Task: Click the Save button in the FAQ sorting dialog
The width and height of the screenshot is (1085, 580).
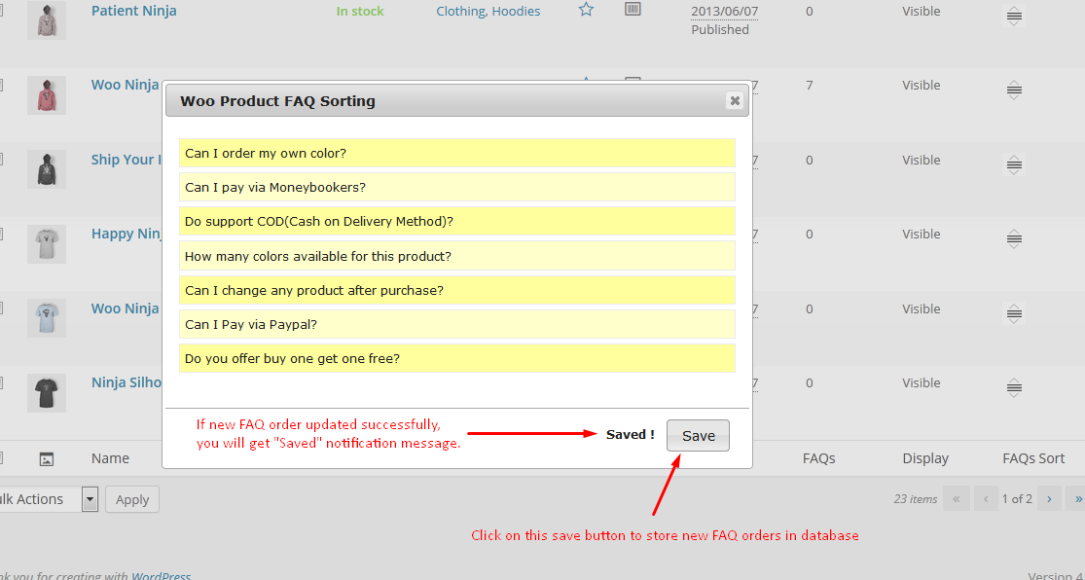Action: tap(697, 435)
